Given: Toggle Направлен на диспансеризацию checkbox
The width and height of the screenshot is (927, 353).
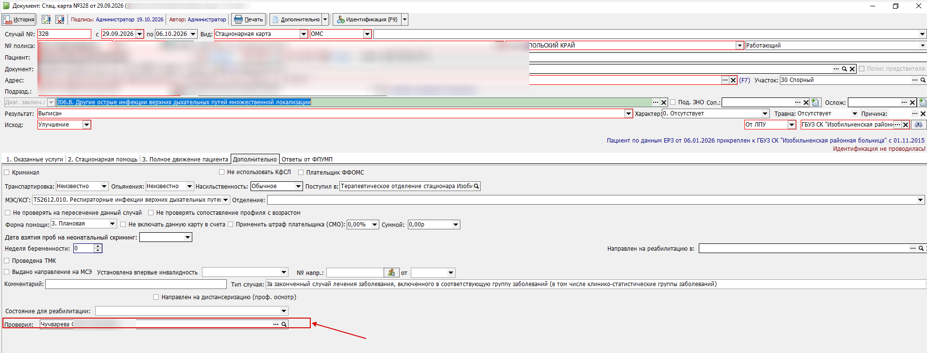Looking at the screenshot, I should click(x=156, y=297).
